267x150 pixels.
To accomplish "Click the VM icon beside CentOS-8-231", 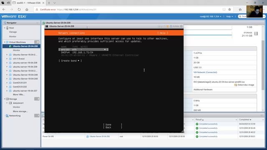I will (10, 82).
